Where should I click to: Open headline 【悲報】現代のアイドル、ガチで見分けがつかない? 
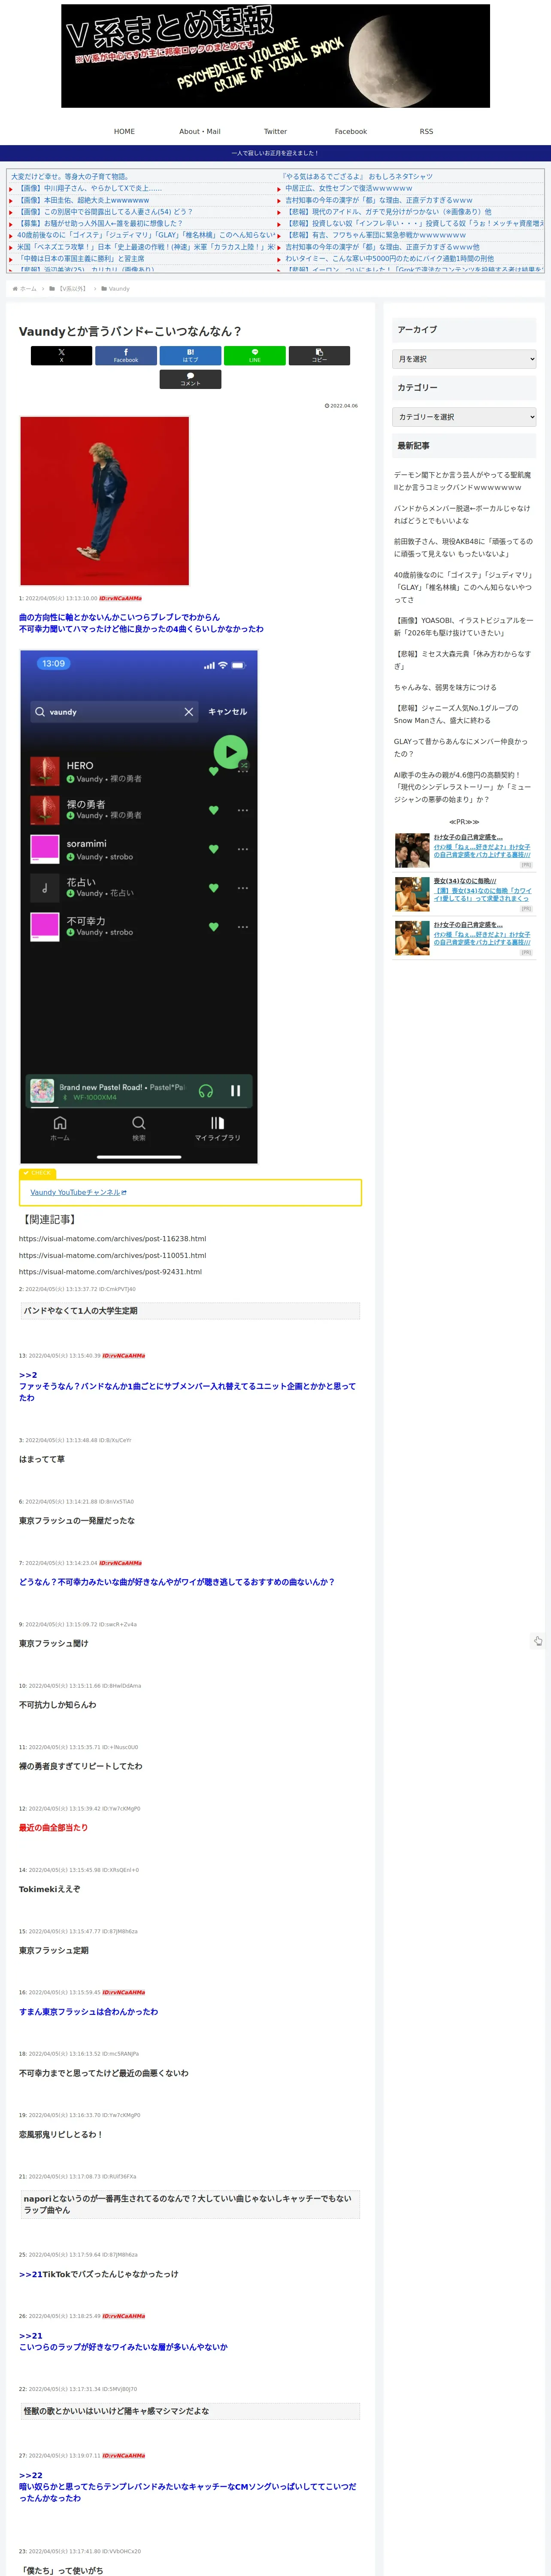[388, 212]
